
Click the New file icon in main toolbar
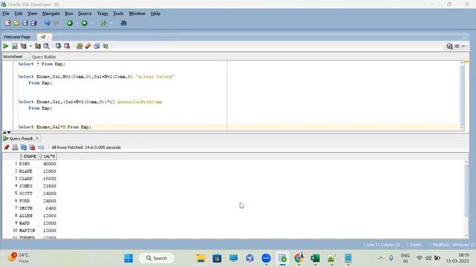(x=8, y=23)
